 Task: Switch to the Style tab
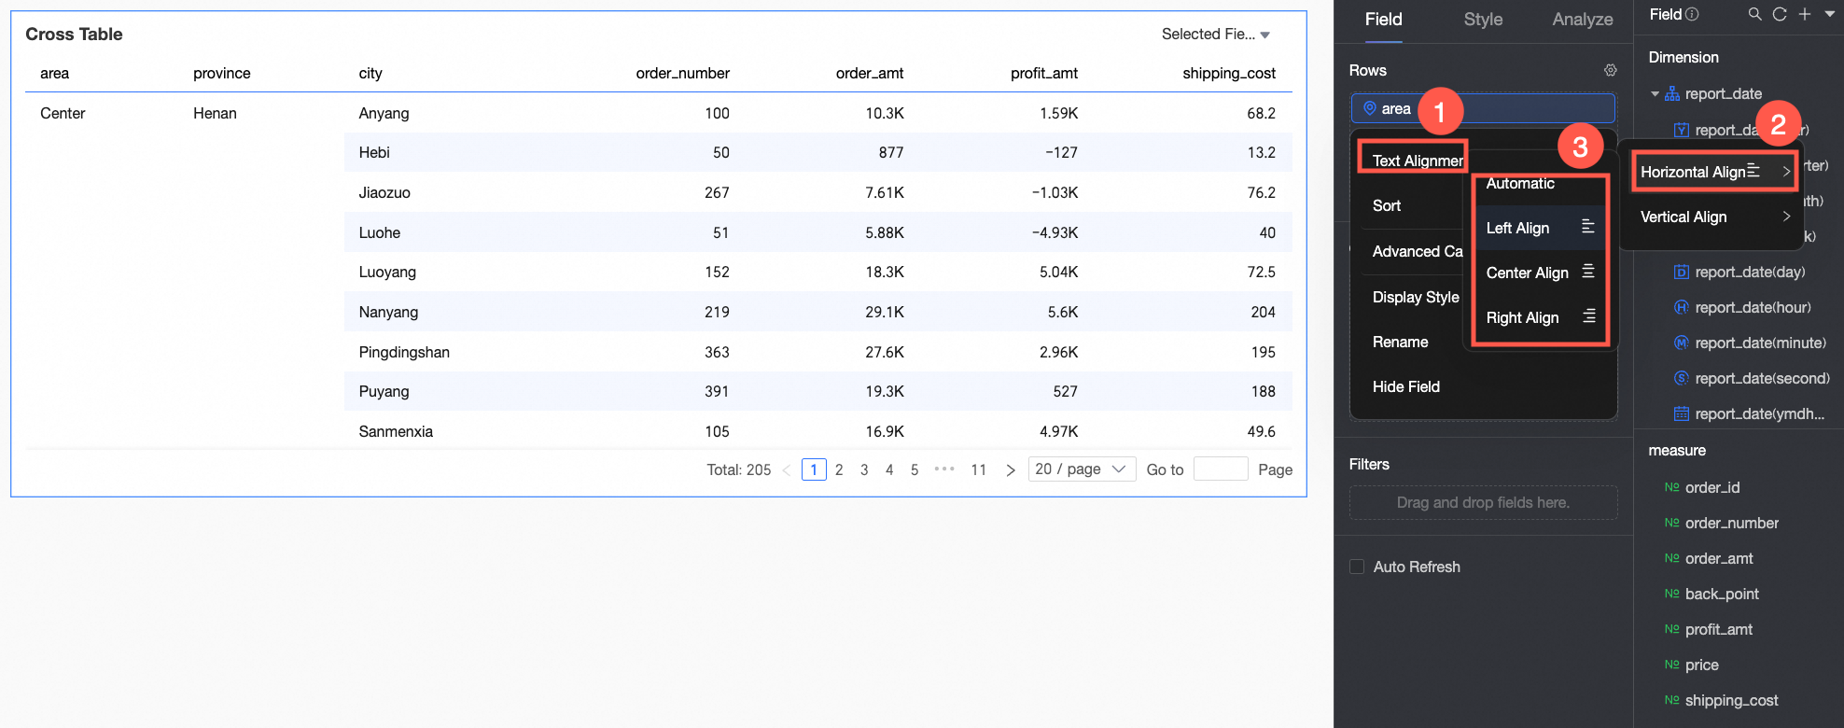pos(1483,20)
